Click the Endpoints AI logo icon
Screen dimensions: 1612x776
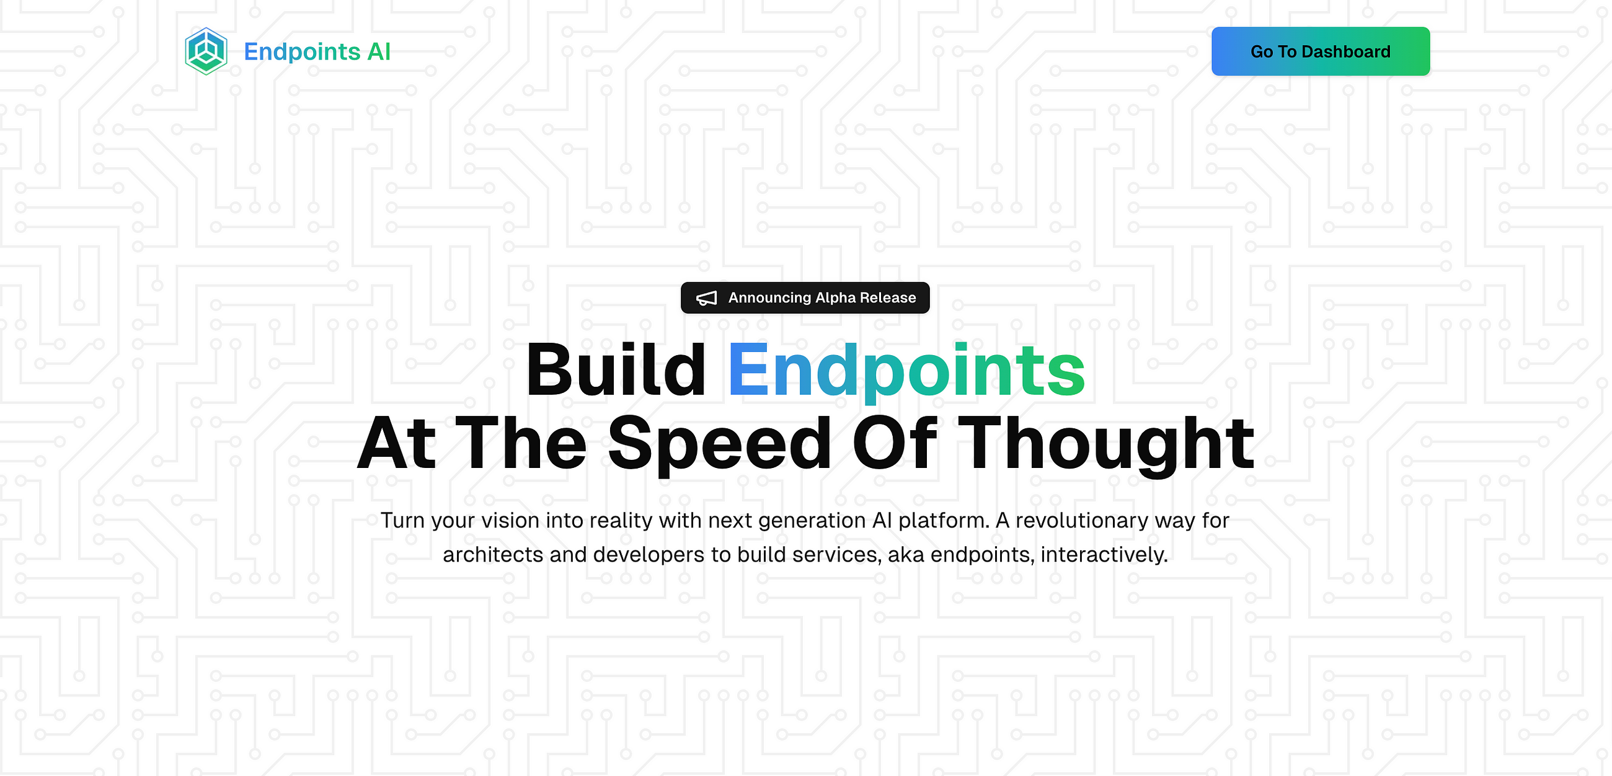tap(203, 50)
